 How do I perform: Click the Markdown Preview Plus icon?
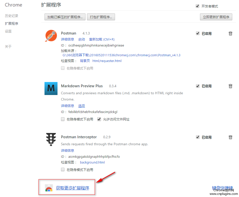pos(51,88)
